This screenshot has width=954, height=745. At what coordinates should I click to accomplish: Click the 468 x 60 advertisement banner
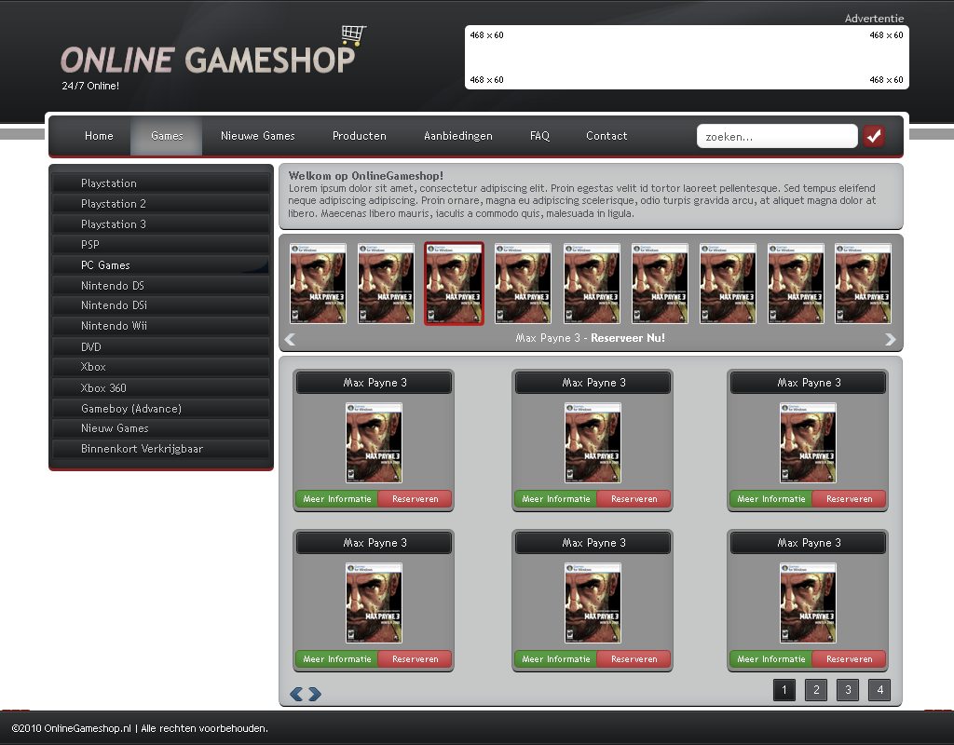[x=687, y=57]
